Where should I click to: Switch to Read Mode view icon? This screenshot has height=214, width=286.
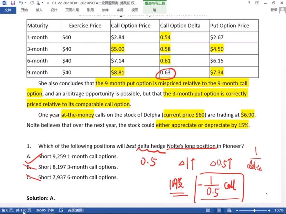coord(208,210)
